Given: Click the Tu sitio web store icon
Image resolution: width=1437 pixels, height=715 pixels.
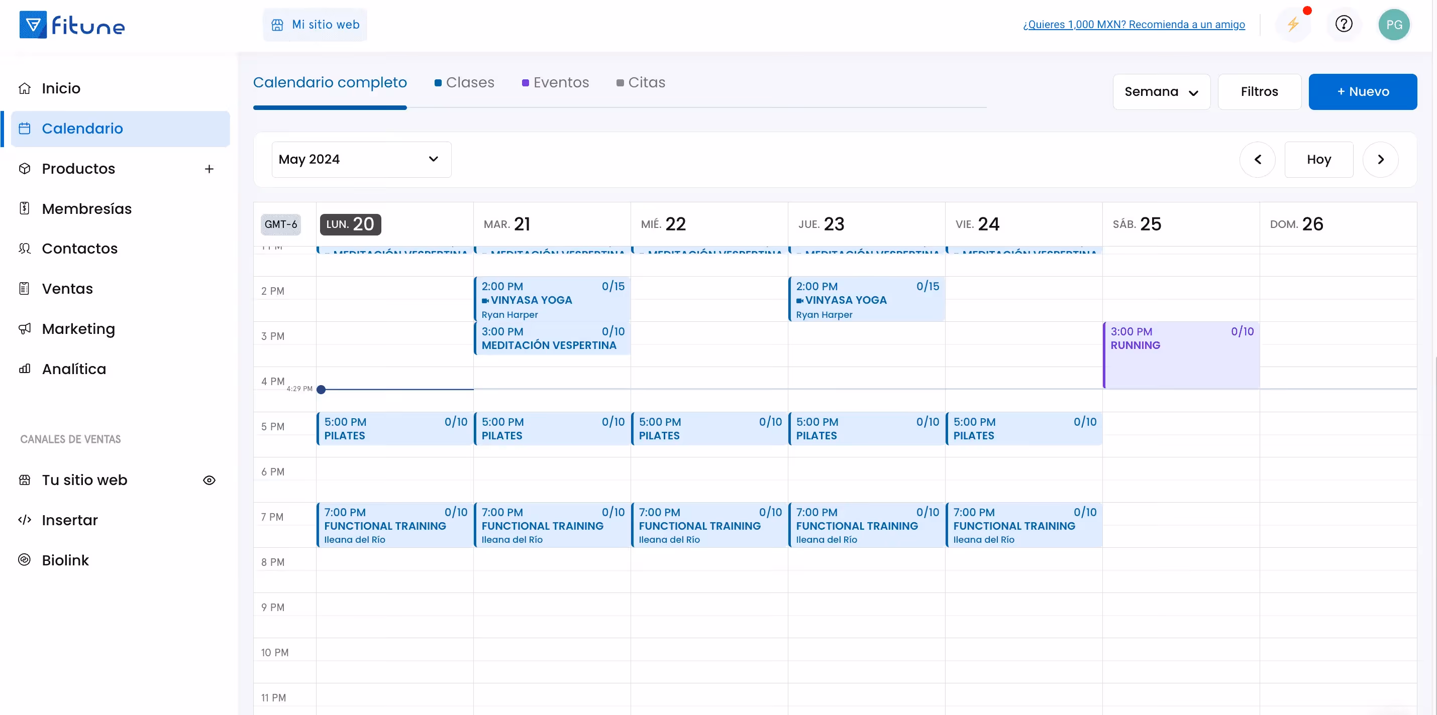Looking at the screenshot, I should (25, 480).
